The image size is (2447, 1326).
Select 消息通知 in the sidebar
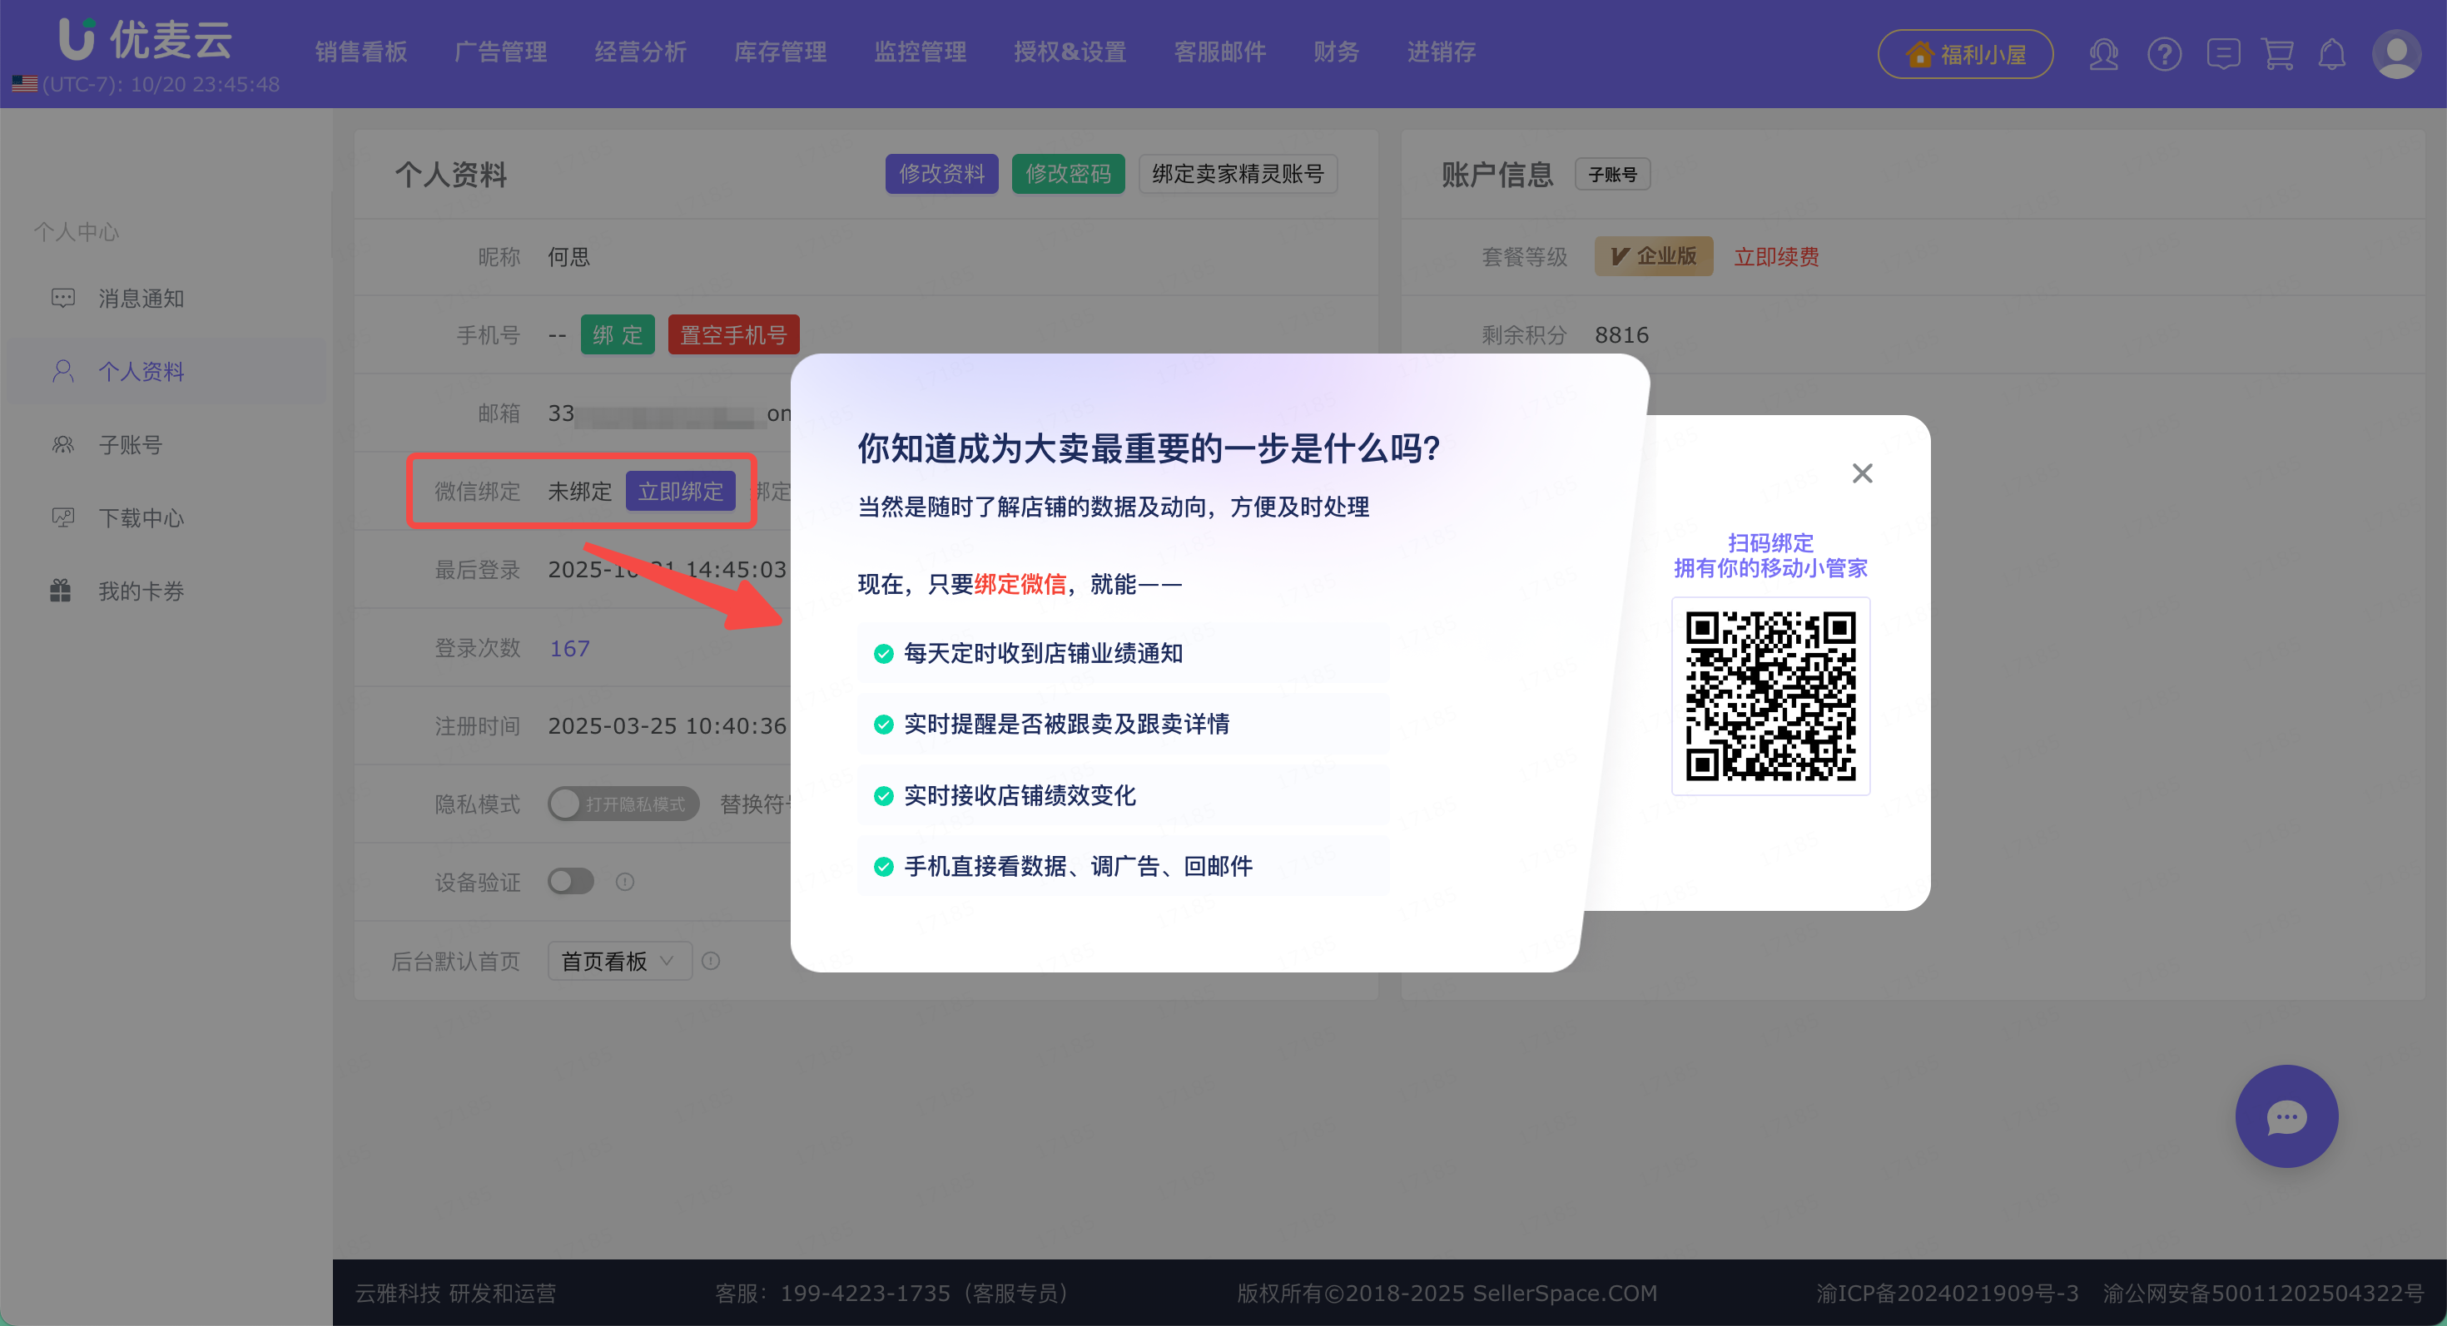coord(141,299)
